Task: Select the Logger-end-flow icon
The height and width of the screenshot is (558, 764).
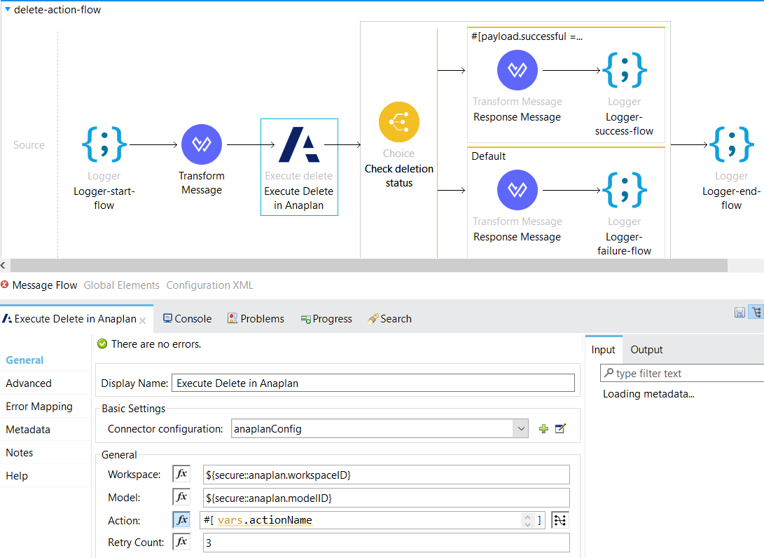Action: (x=731, y=144)
